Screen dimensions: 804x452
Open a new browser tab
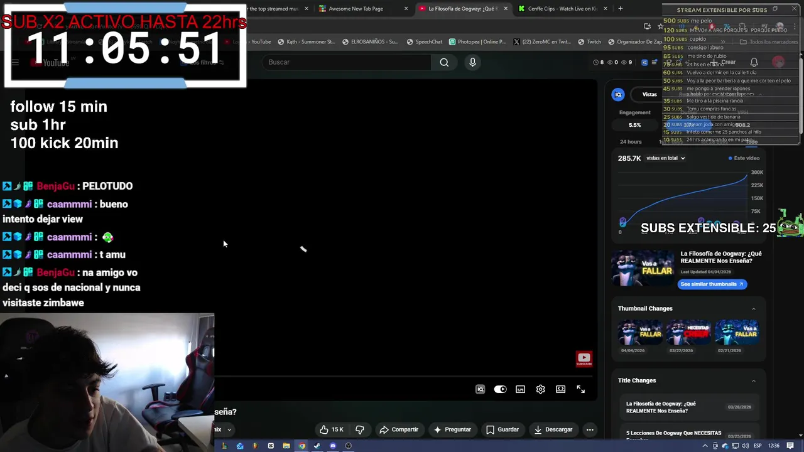[621, 9]
